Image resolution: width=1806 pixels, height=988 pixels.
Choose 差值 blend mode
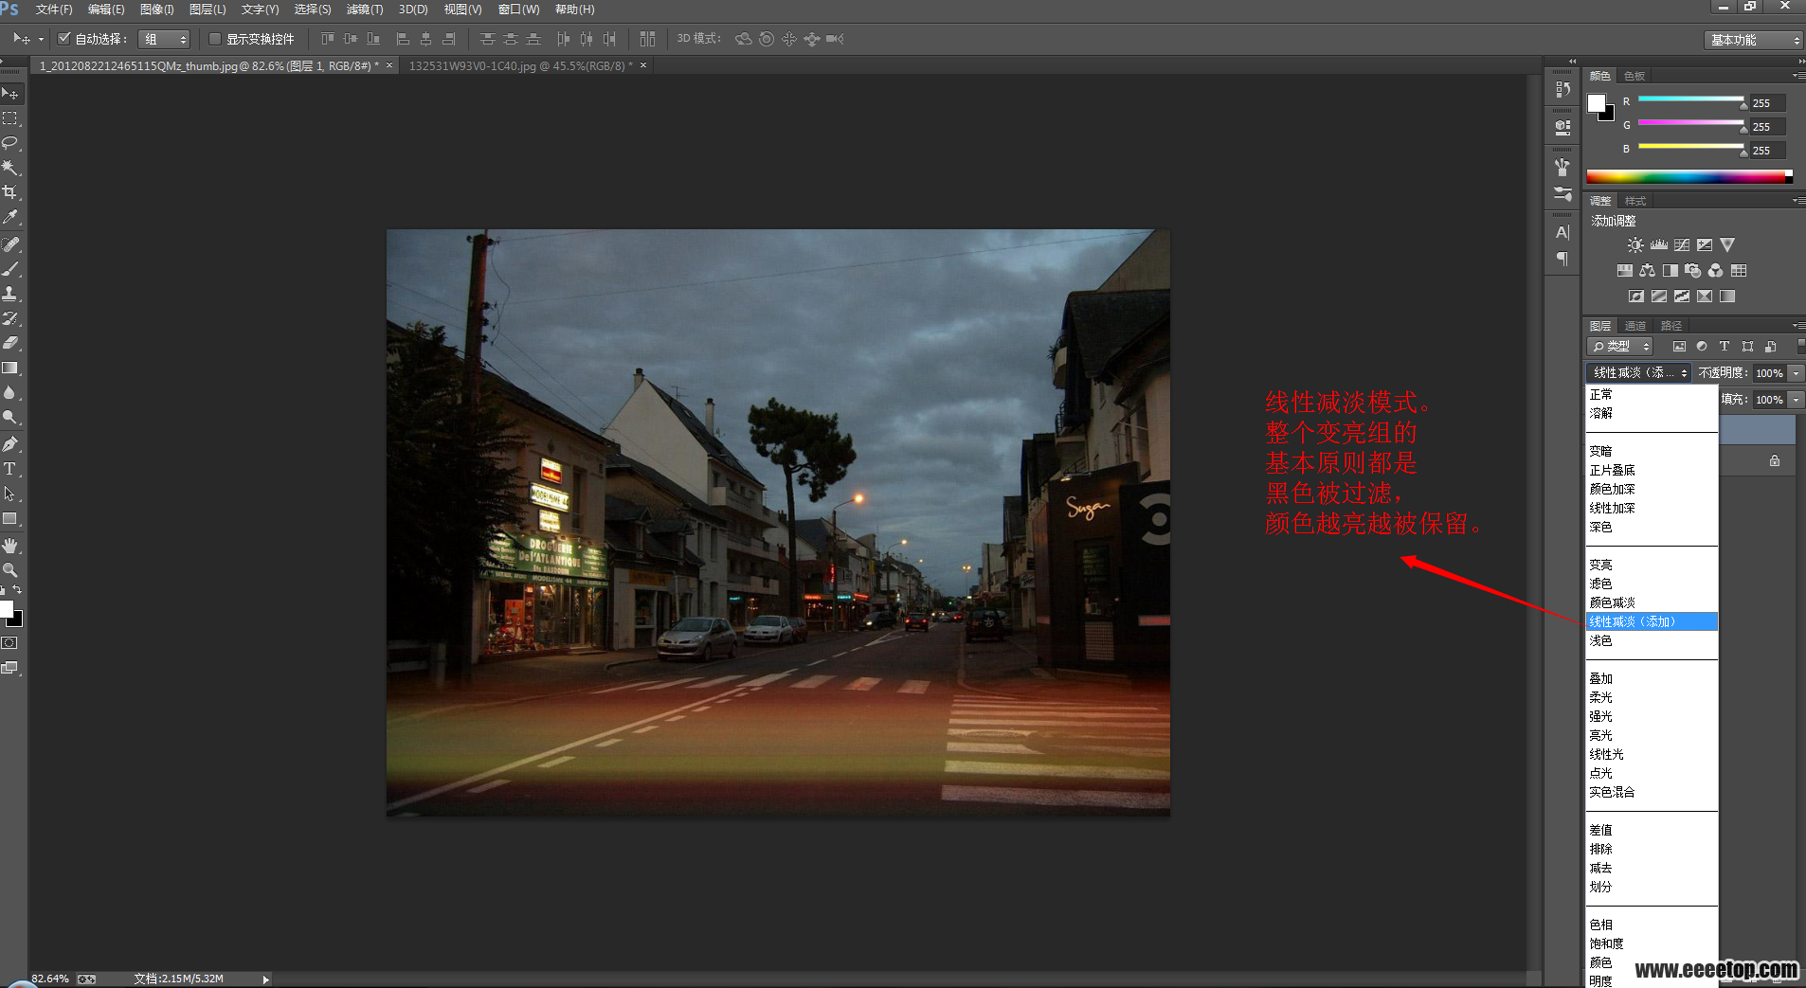[1652, 830]
